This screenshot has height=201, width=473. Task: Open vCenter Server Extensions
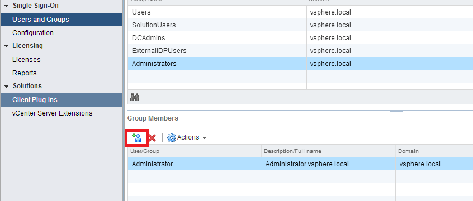[52, 113]
